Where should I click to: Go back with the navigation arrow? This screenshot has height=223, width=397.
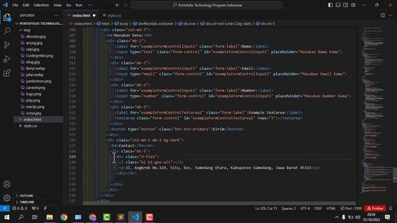pyautogui.click(x=117, y=5)
